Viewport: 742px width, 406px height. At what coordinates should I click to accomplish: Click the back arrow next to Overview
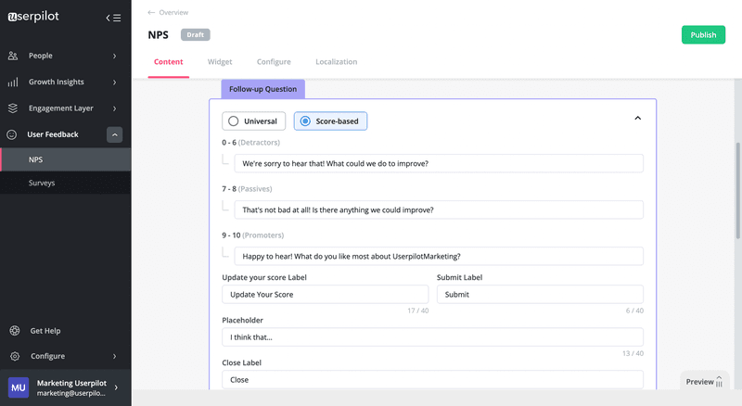pyautogui.click(x=151, y=12)
